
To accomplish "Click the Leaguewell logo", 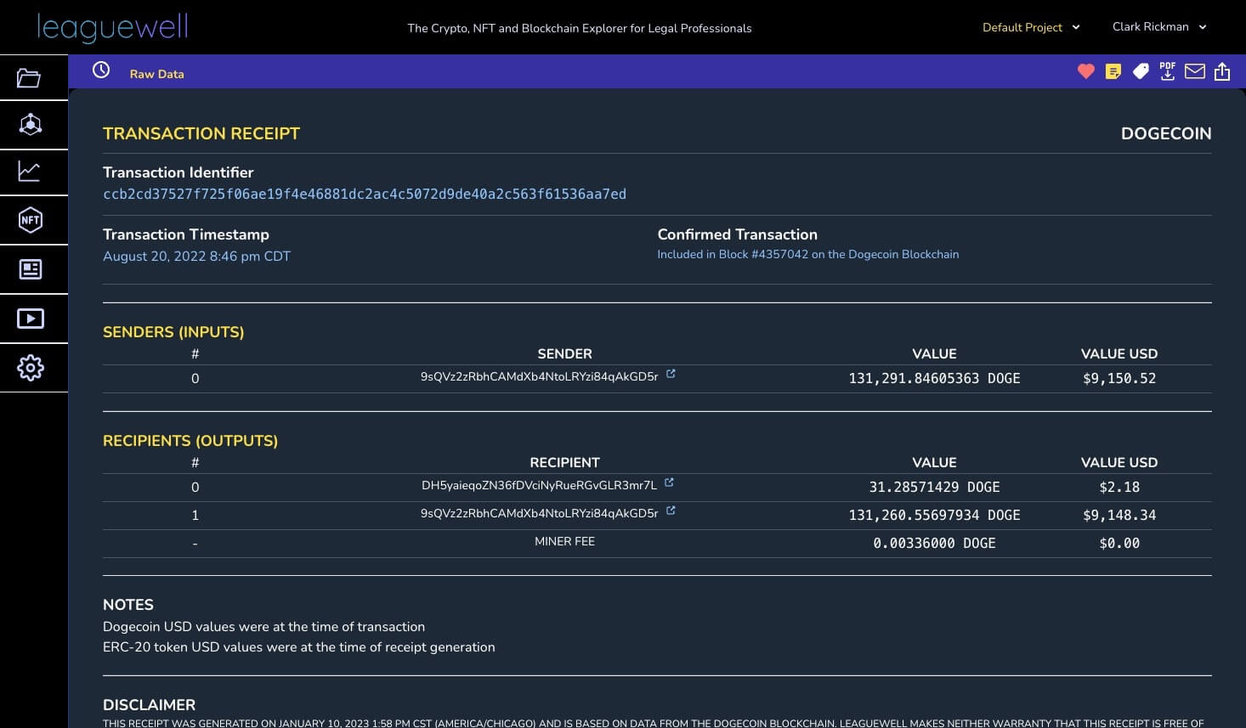I will click(112, 27).
